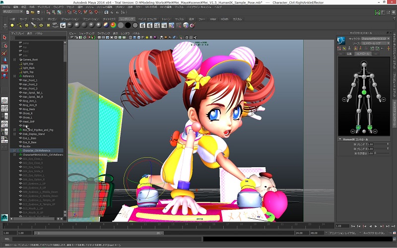Click the flat gray sphere material icon
Viewport: 397px width, 248px height.
[x=121, y=25]
